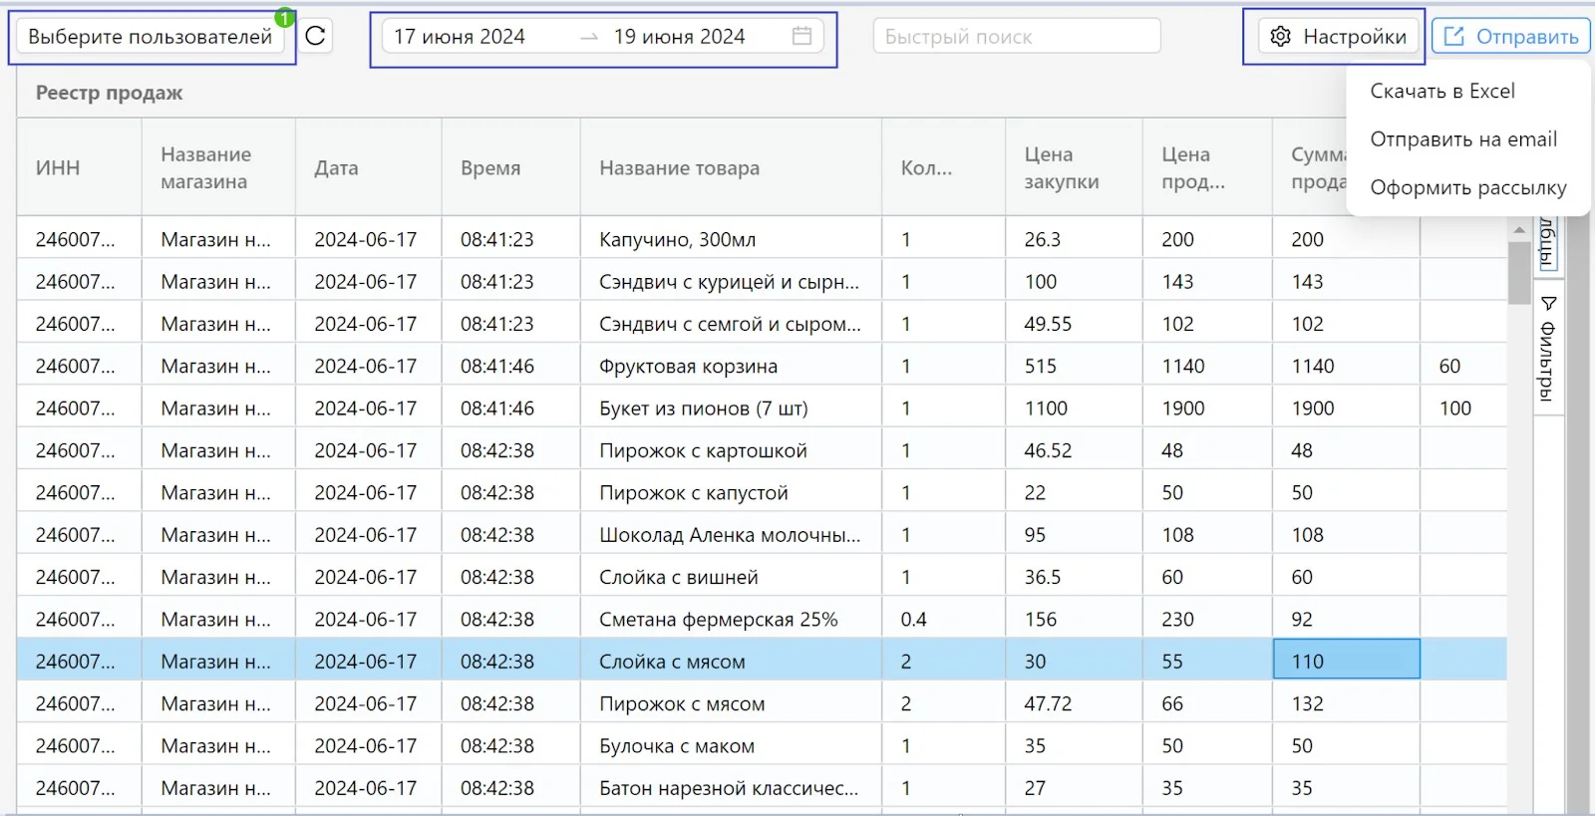Viewport: 1595px width, 816px height.
Task: Click the value 60 in last column of Фруктовая корзина row
Action: tap(1462, 366)
